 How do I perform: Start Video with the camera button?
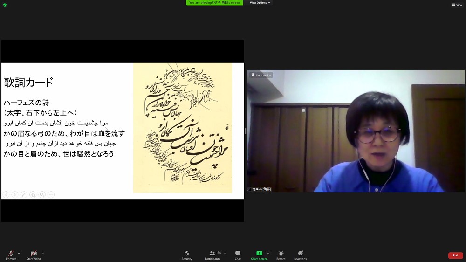point(33,255)
